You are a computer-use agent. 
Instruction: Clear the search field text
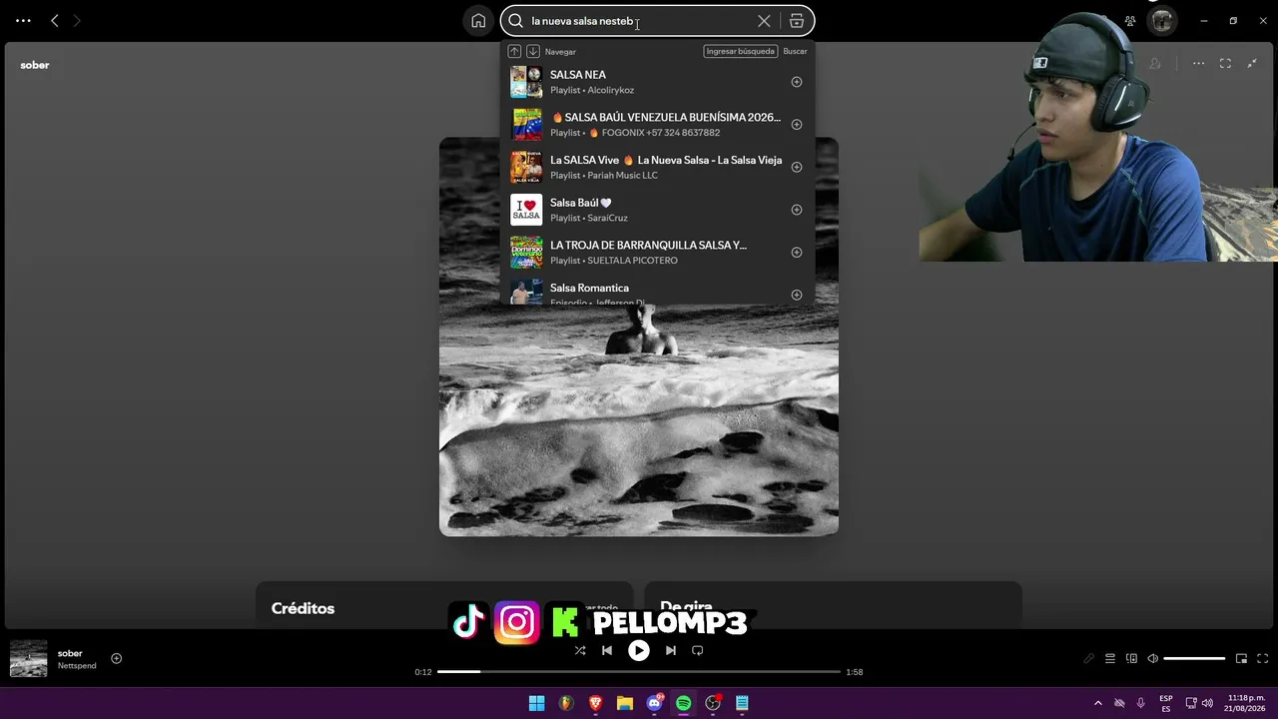click(764, 21)
